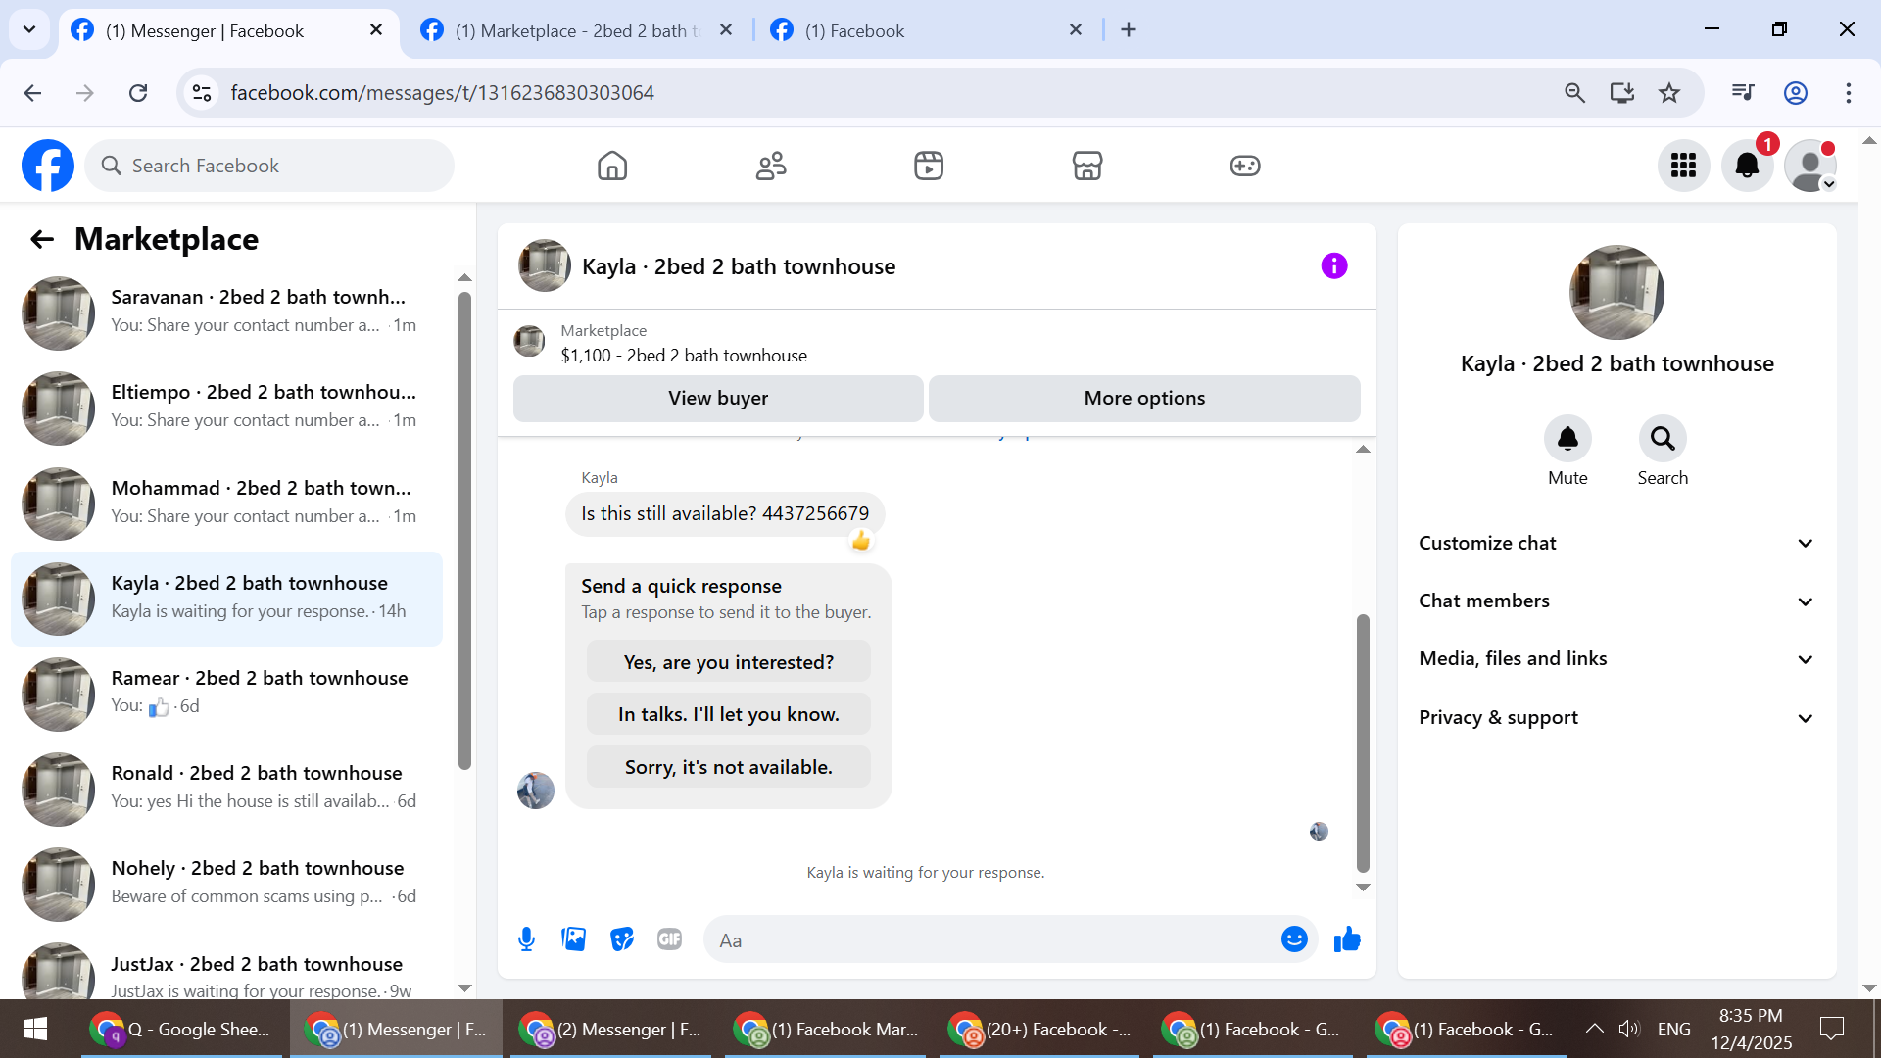This screenshot has width=1881, height=1058.
Task: Expand Media, files and links
Action: click(x=1616, y=658)
